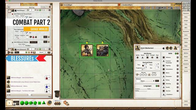
Task: Roll the green d4 die
Action: click(x=44, y=103)
